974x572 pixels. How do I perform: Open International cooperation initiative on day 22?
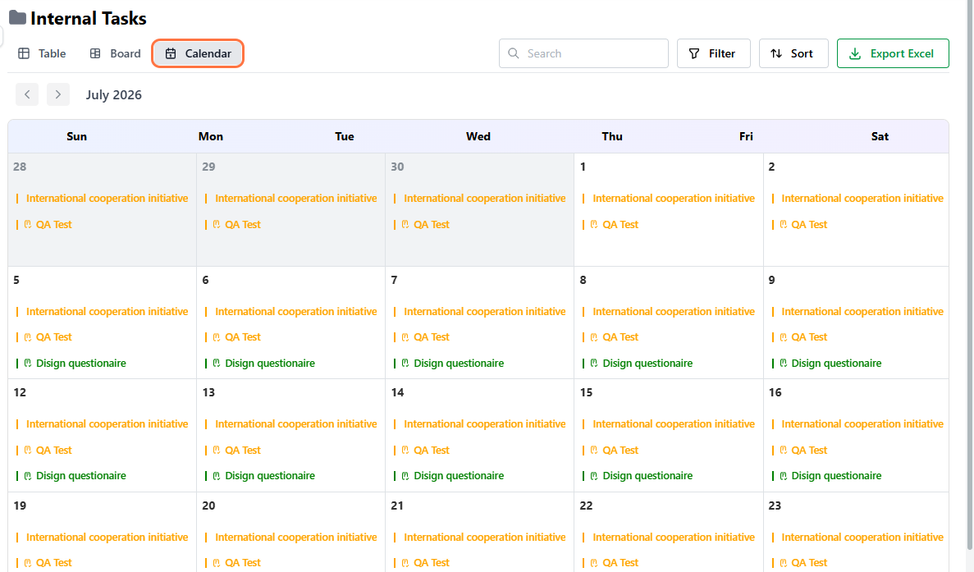[674, 538]
